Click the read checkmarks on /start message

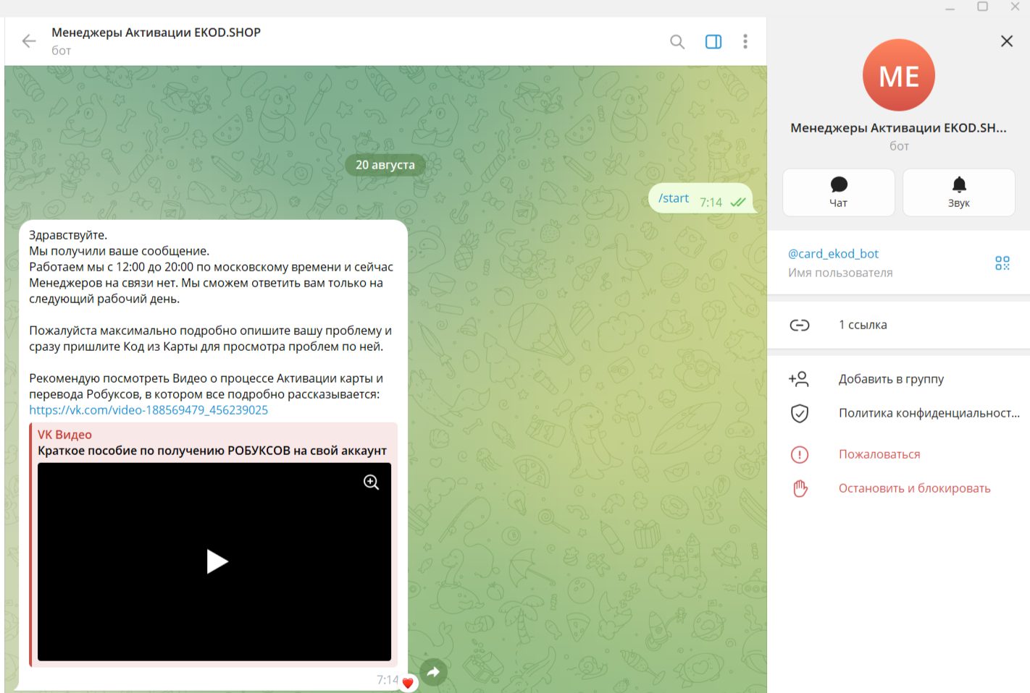737,203
